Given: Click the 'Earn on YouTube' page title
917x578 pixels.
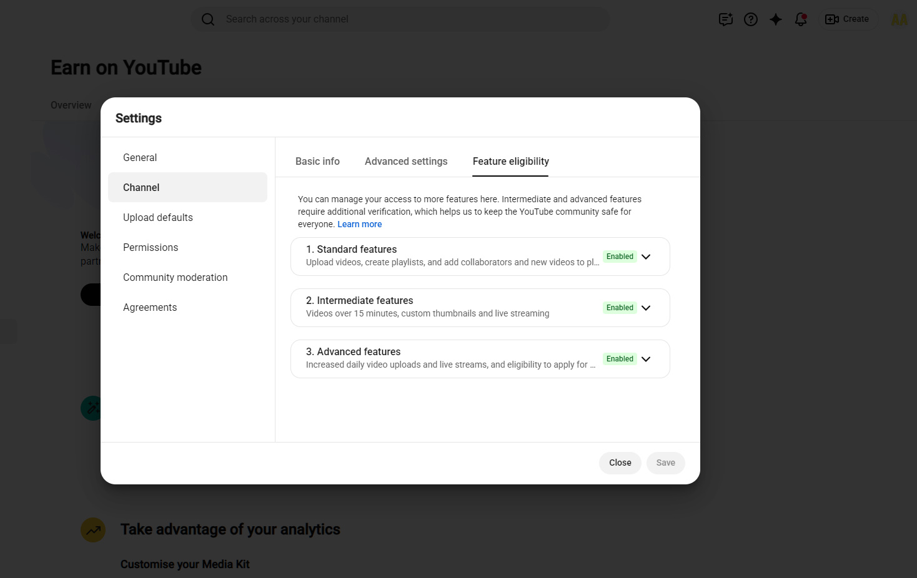Looking at the screenshot, I should click(x=126, y=67).
